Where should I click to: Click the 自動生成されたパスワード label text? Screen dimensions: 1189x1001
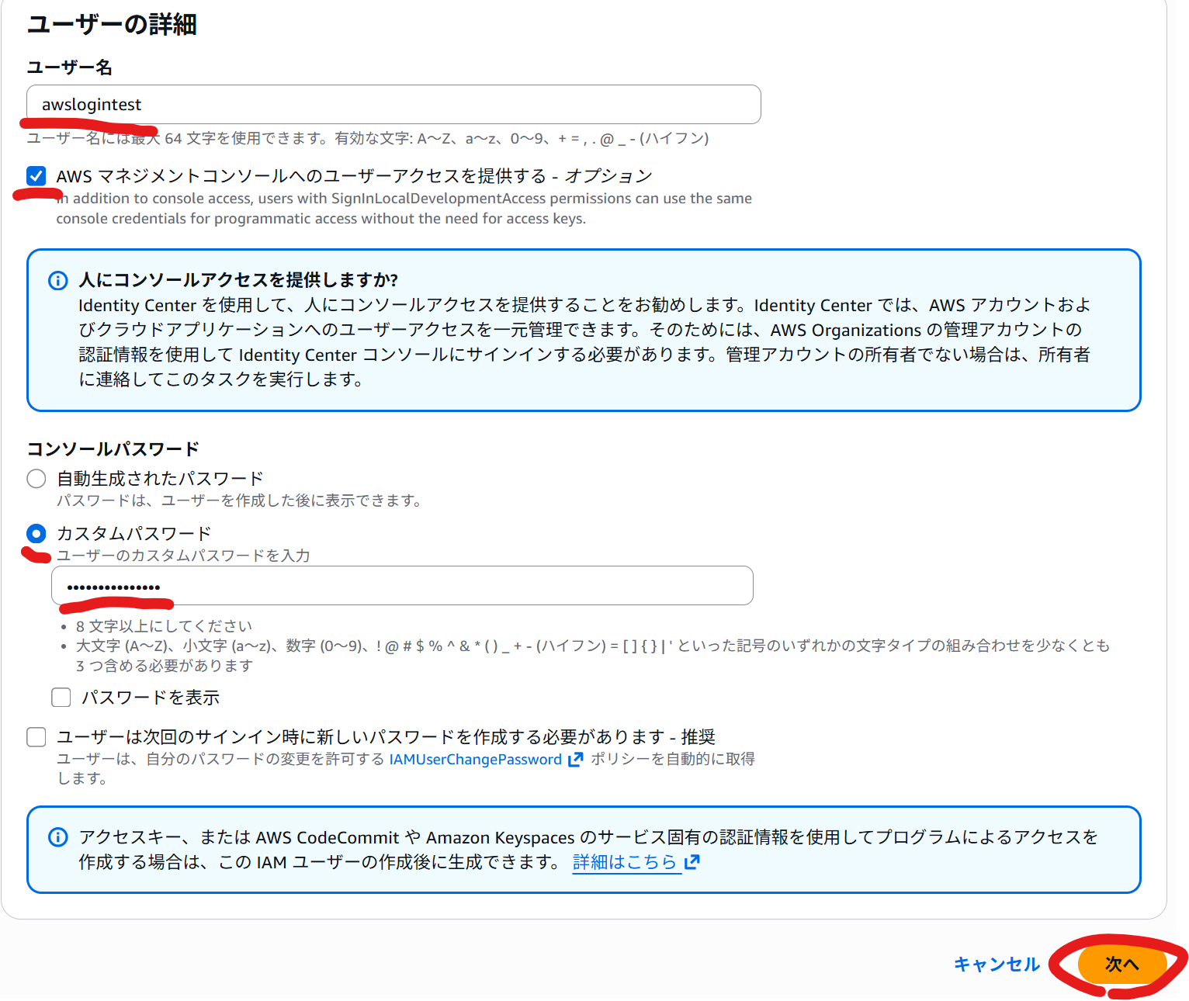point(160,479)
